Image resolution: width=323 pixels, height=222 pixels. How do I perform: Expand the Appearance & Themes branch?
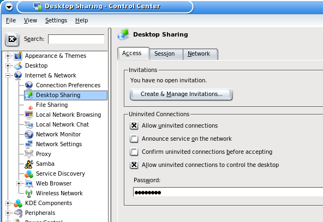[8, 56]
